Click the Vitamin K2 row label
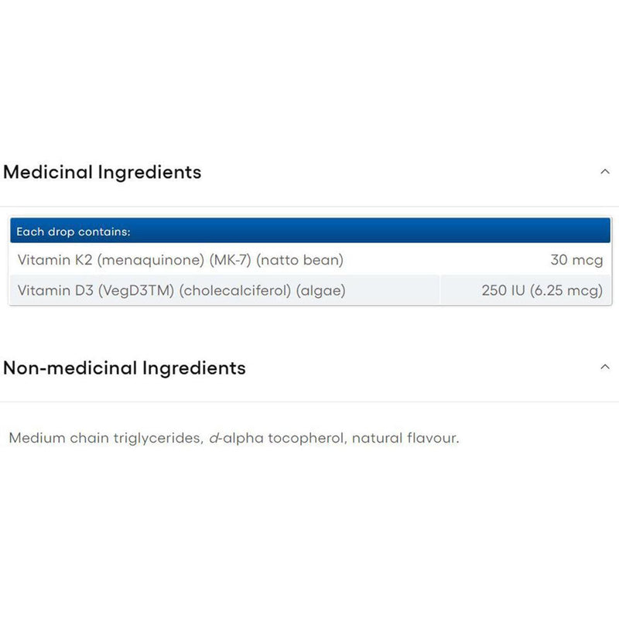The width and height of the screenshot is (619, 619). [180, 260]
